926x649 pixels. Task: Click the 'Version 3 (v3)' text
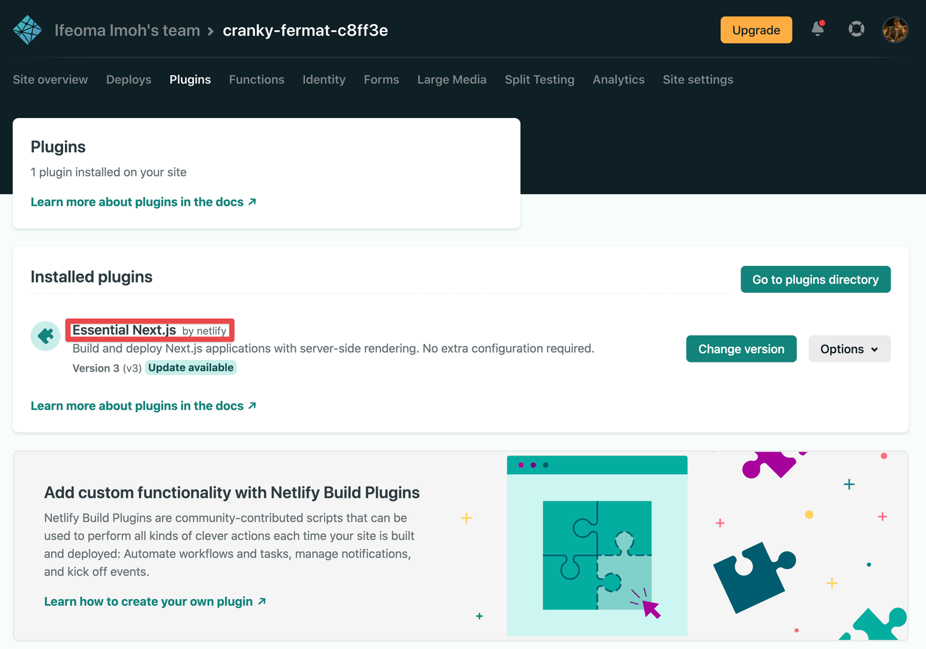(x=107, y=368)
